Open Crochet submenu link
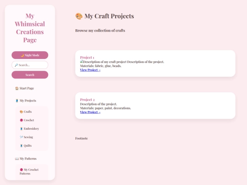 click(27, 120)
